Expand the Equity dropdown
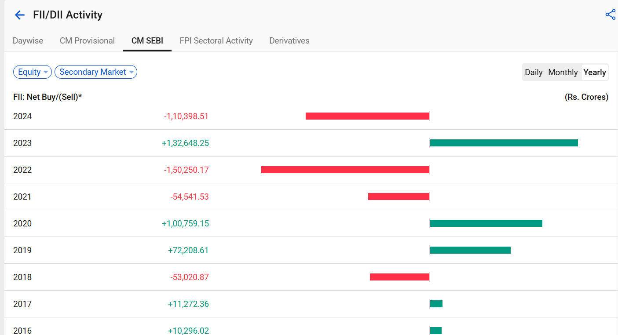618x335 pixels. click(x=33, y=72)
